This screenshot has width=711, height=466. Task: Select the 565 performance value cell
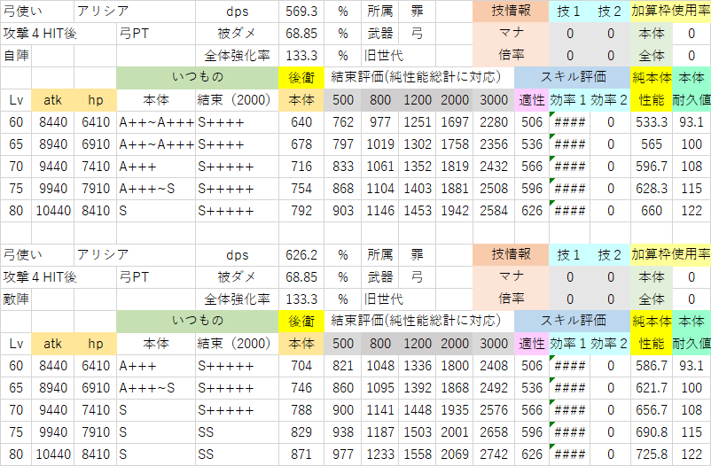pos(651,144)
